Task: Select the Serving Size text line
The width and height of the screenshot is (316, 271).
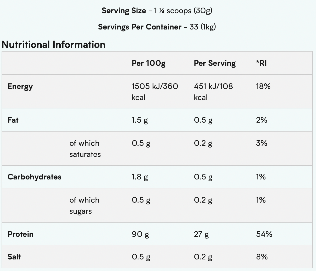Action: coord(157,11)
